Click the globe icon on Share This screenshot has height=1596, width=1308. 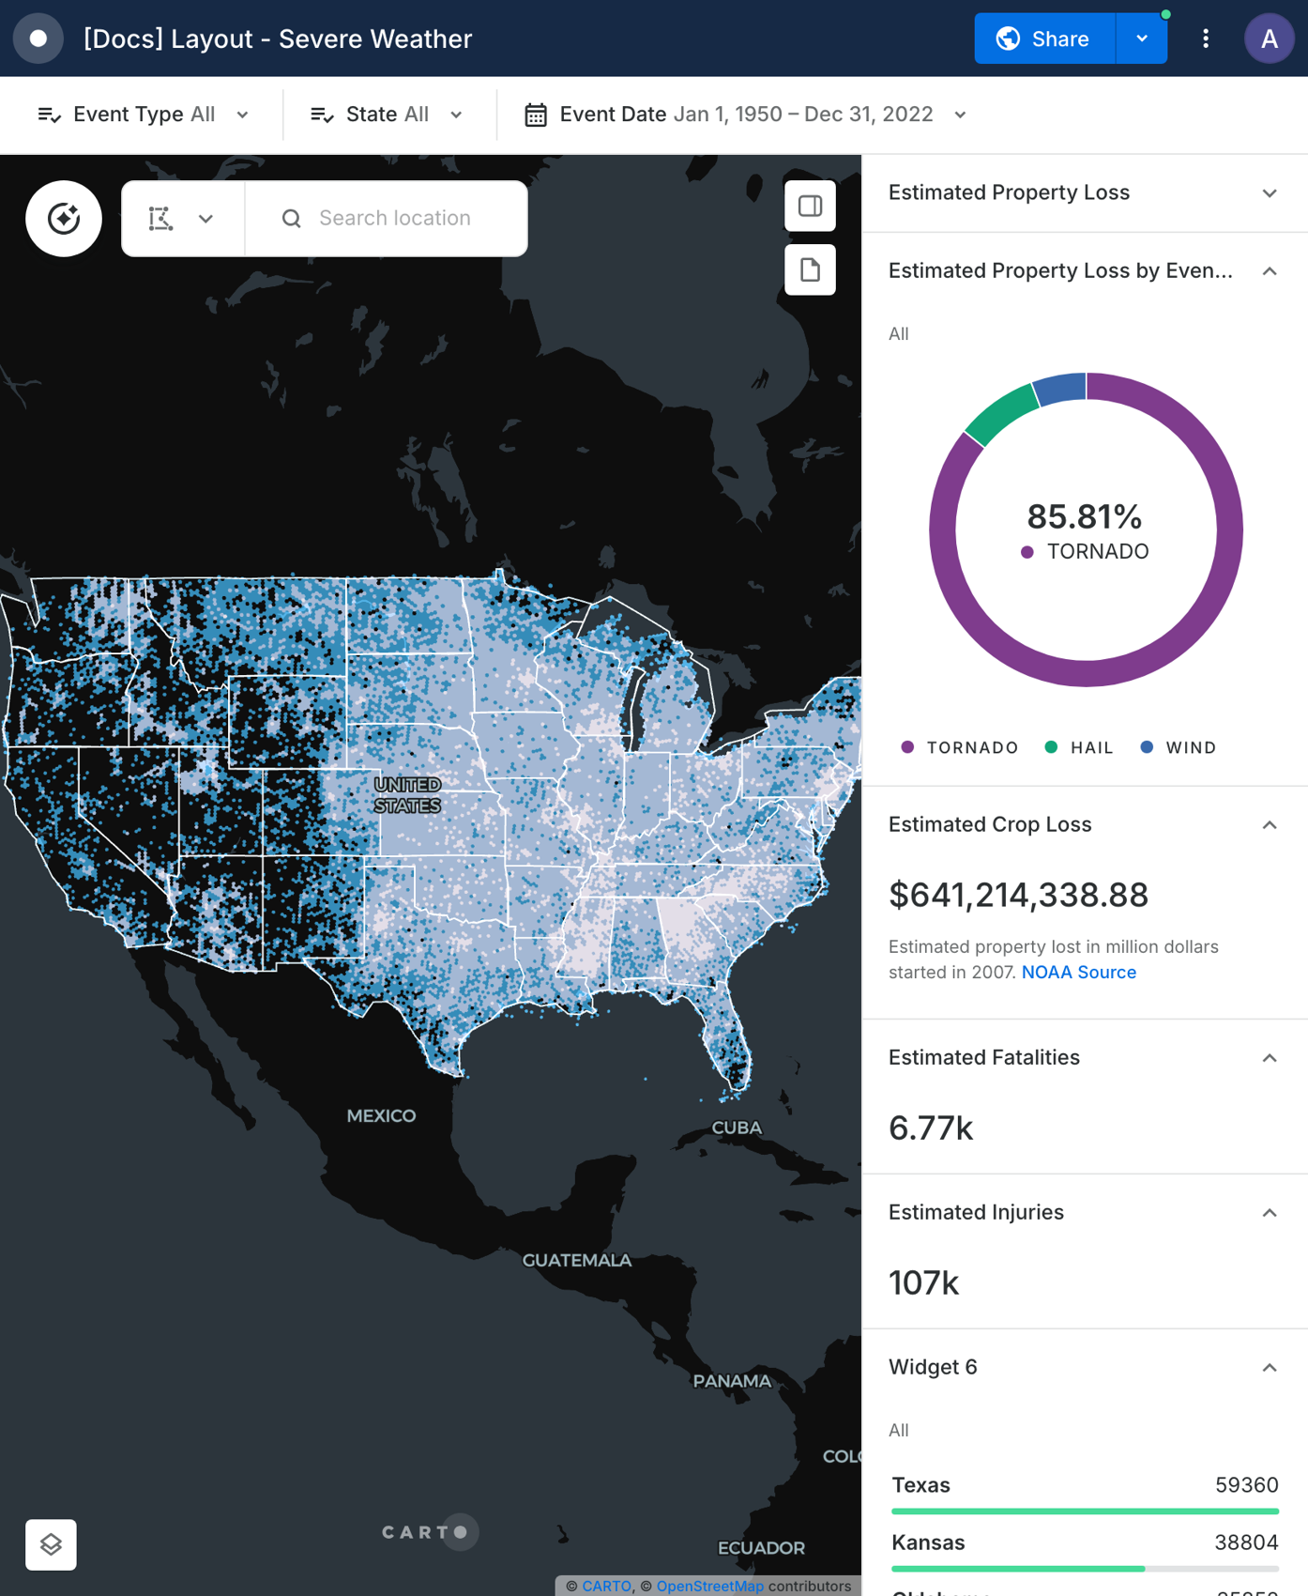pyautogui.click(x=1008, y=38)
